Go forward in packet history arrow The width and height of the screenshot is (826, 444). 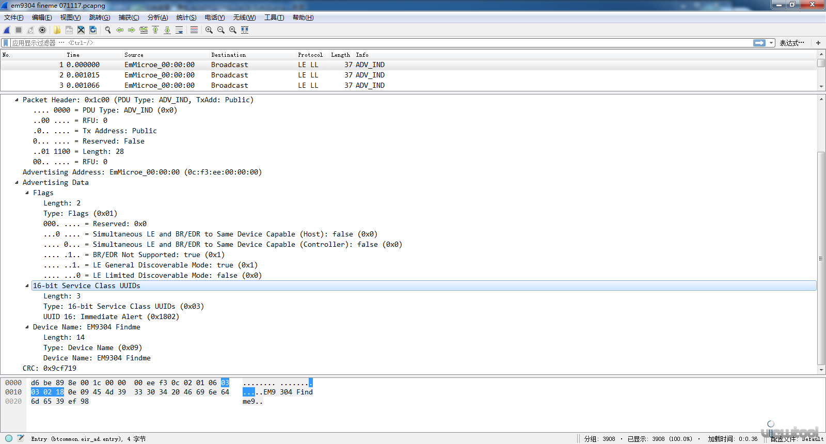[132, 30]
